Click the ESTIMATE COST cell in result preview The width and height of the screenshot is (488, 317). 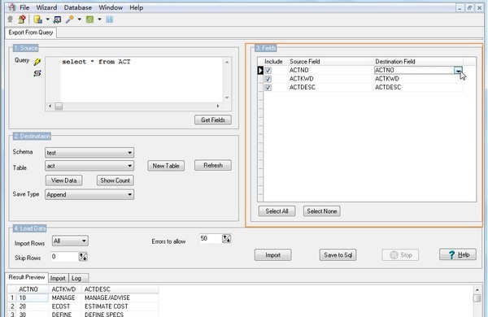coord(120,306)
